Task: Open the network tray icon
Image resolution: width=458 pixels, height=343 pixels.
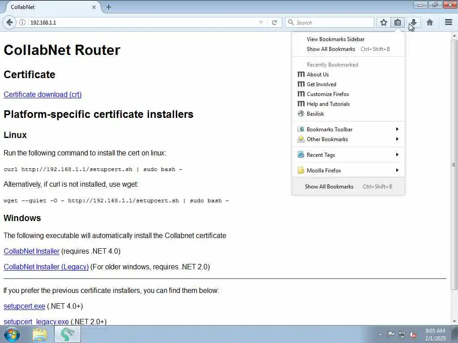Action: pyautogui.click(x=402, y=335)
